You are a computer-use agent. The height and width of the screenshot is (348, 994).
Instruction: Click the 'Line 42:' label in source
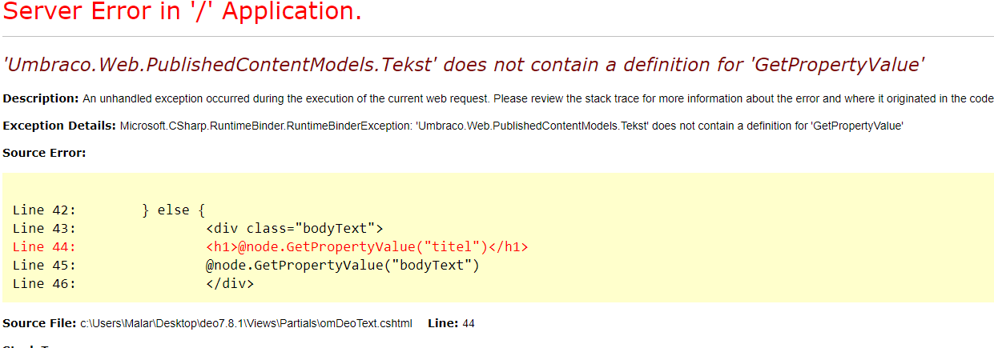44,210
